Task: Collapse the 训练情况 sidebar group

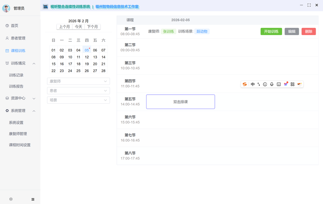Action: click(34, 63)
